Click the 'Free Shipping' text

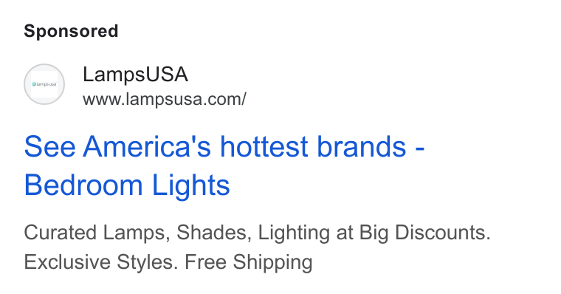click(248, 261)
